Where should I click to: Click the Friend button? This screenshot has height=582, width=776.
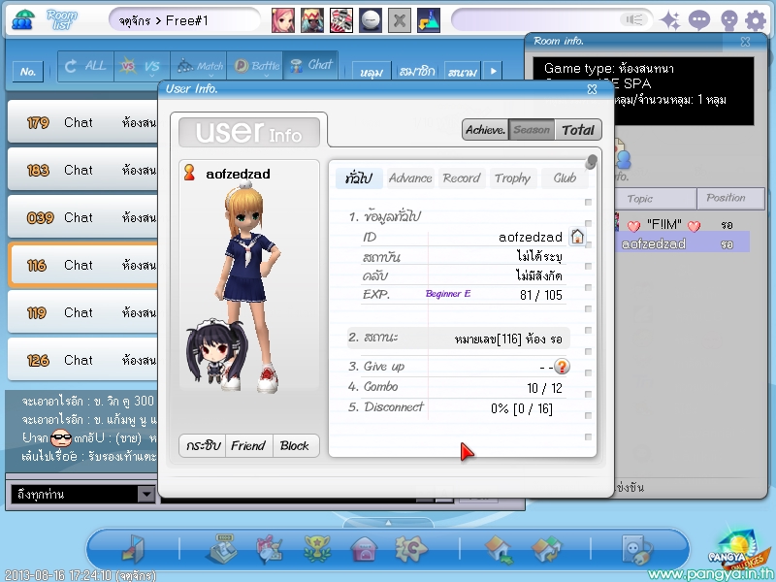point(248,445)
